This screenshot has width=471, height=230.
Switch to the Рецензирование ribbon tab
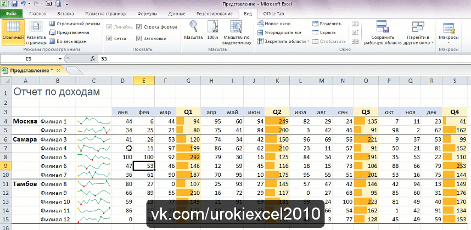215,14
